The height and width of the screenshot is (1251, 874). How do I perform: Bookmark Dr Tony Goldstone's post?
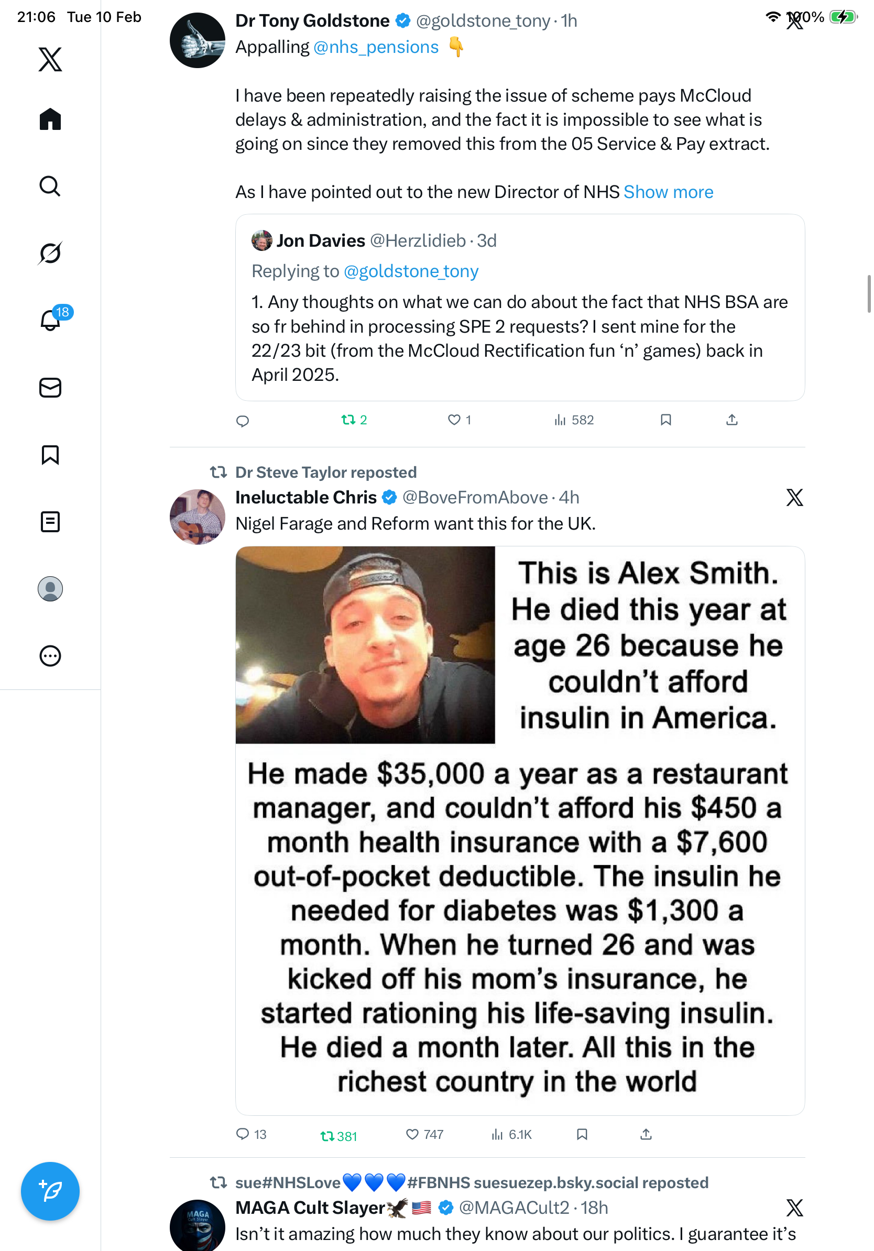click(665, 420)
